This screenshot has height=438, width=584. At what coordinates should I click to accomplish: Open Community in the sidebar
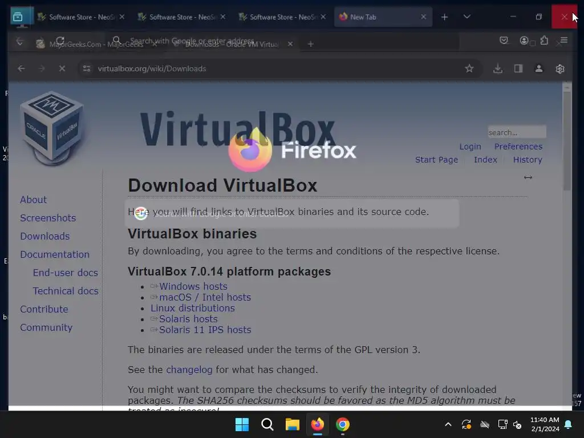click(x=46, y=327)
